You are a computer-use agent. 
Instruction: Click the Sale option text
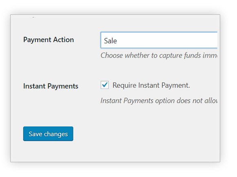coord(111,41)
